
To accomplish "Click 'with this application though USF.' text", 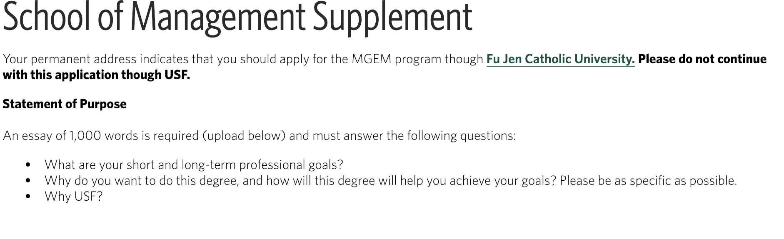I will click(x=96, y=75).
